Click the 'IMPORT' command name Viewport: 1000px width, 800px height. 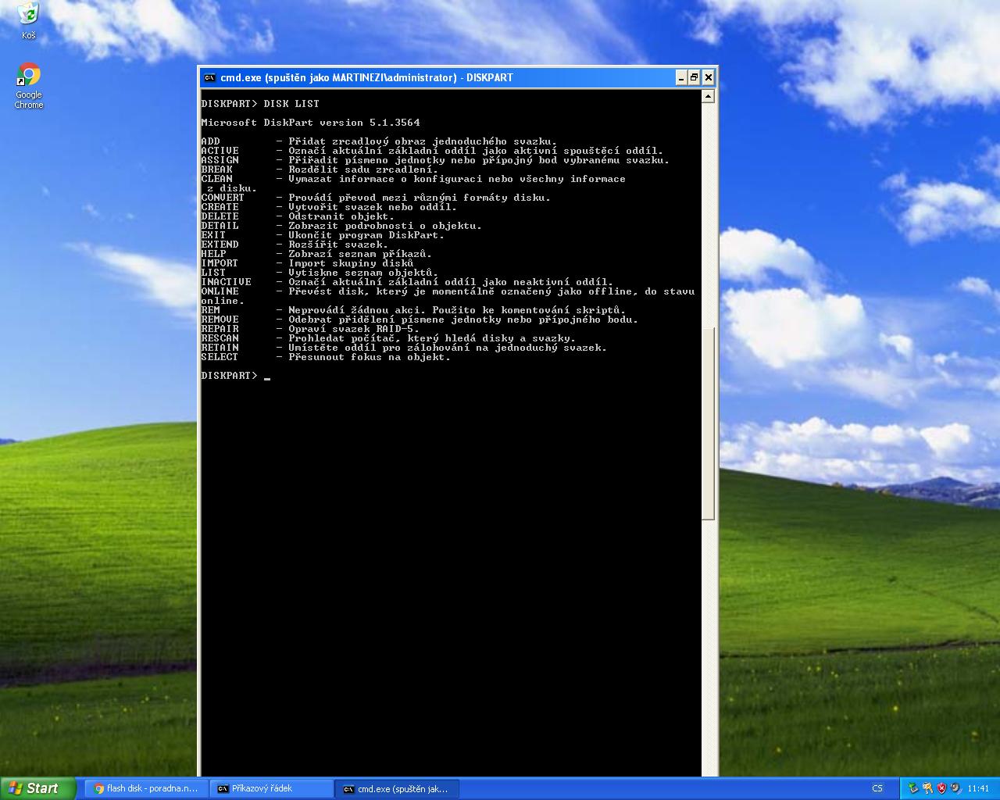click(x=220, y=263)
